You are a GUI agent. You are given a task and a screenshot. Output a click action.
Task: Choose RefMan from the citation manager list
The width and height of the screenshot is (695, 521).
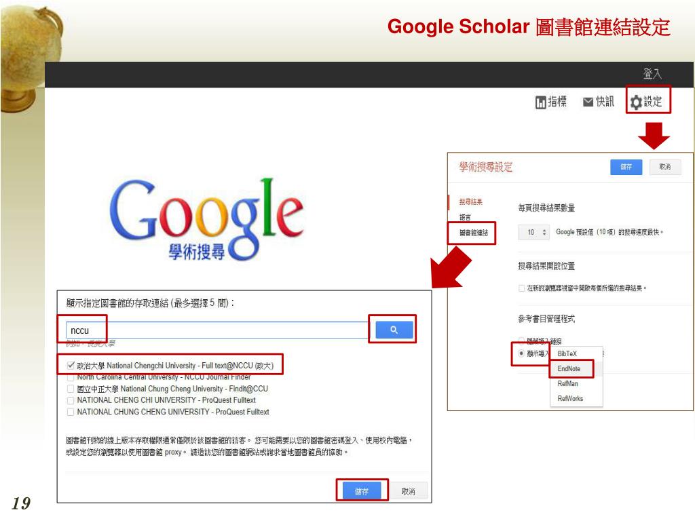[x=576, y=384]
